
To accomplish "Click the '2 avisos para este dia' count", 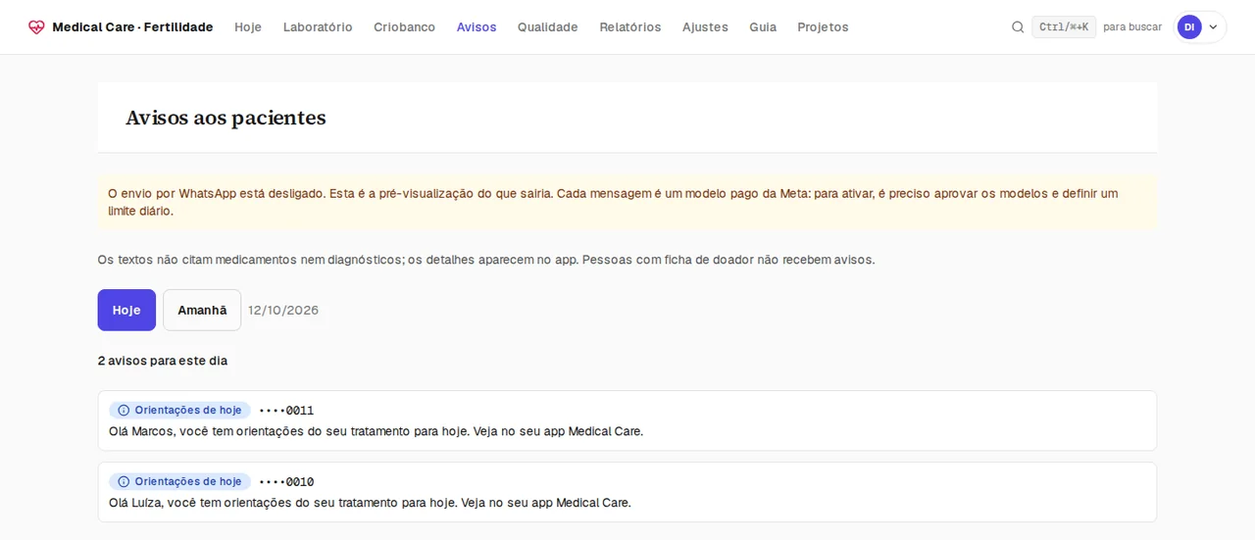I will [x=163, y=361].
